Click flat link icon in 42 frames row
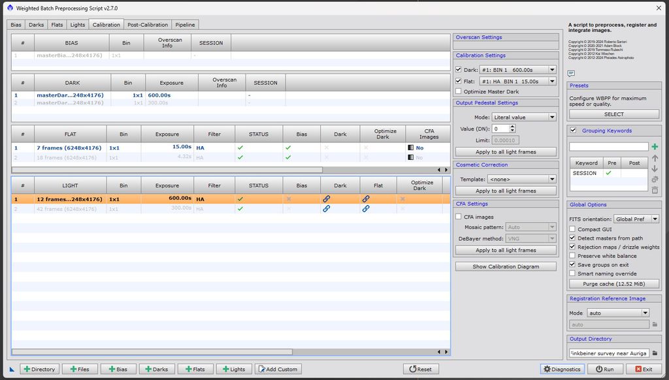Viewport: 669px width, 380px height. click(x=366, y=208)
